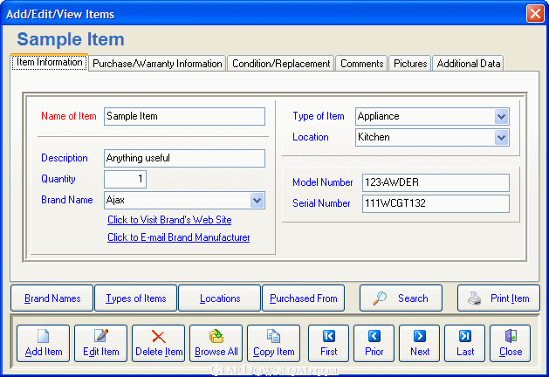Open the Purchased From button
This screenshot has height=377, width=549.
tap(303, 298)
